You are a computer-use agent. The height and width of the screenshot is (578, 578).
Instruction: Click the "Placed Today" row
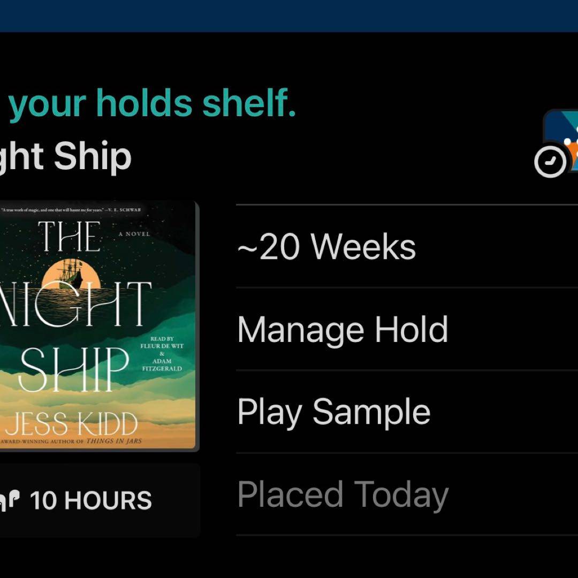point(343,495)
